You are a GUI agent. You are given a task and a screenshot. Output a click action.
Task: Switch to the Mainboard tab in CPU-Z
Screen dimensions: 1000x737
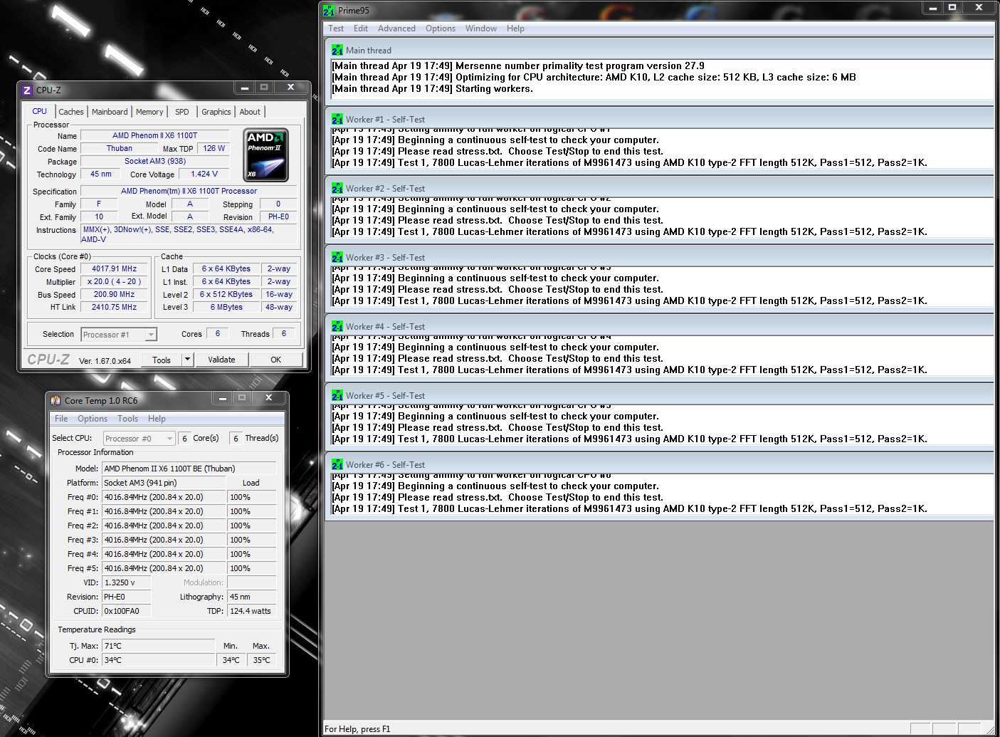coord(110,112)
